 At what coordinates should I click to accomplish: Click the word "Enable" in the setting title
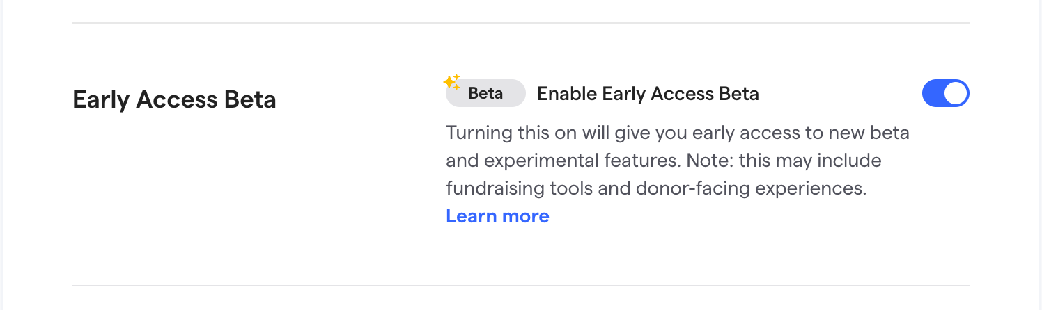tap(566, 93)
